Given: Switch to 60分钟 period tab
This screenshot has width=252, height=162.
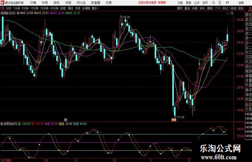Looking at the screenshot, I should (x=54, y=8).
